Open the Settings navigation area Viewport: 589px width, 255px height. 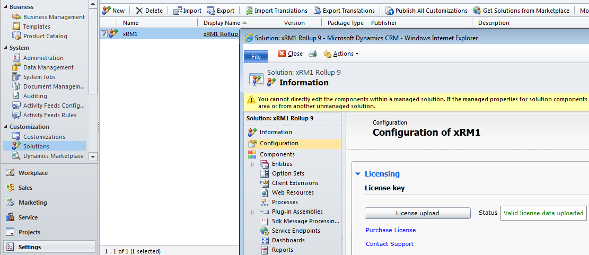pyautogui.click(x=49, y=247)
